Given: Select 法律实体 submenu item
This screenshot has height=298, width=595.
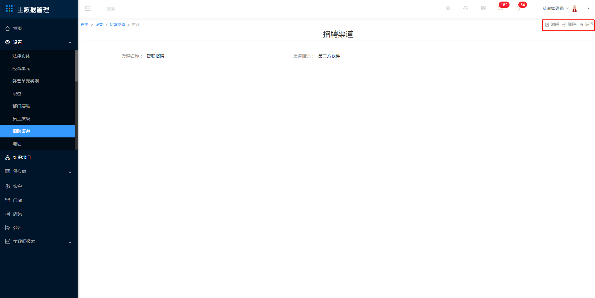Looking at the screenshot, I should 38,56.
